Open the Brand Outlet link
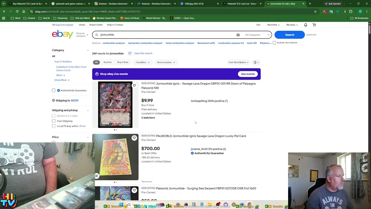Viewport: 371px width, 209px height. (x=96, y=25)
